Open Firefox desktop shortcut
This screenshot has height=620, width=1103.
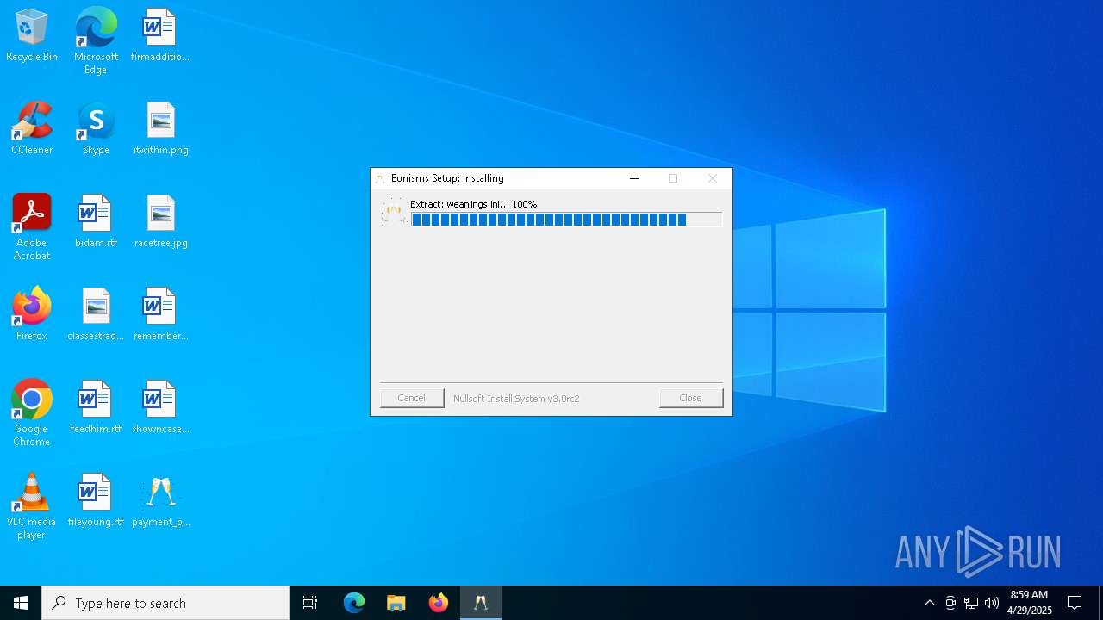pos(32,315)
